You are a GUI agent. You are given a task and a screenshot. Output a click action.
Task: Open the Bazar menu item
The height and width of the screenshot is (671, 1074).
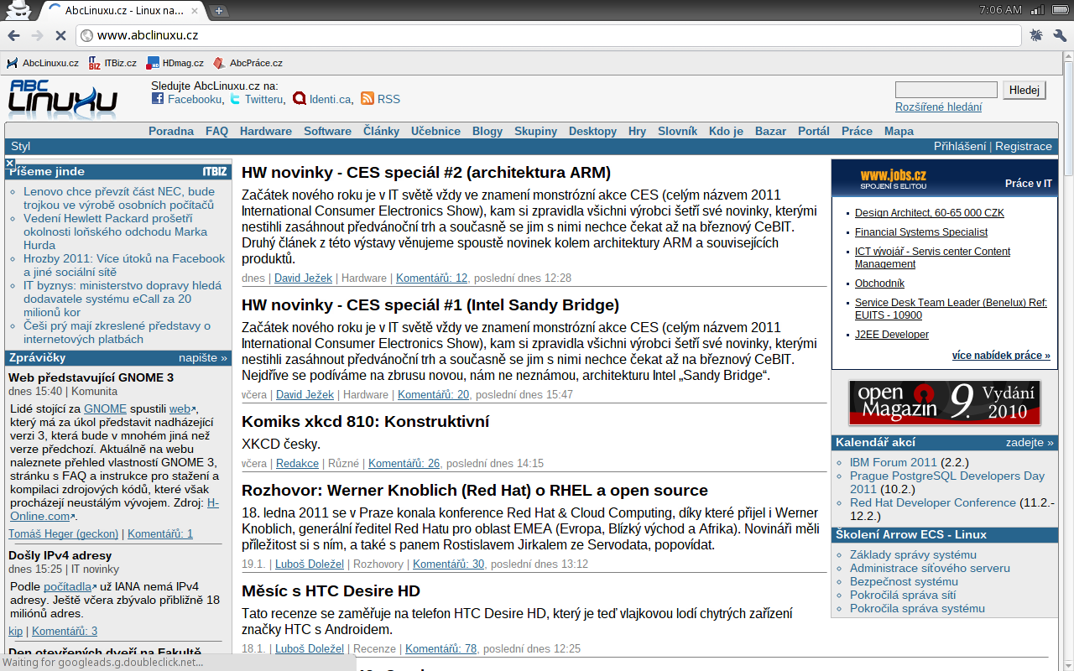(x=770, y=131)
